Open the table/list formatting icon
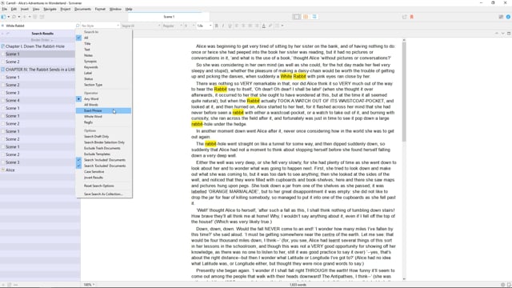The height and width of the screenshot is (288, 512). tap(278, 26)
